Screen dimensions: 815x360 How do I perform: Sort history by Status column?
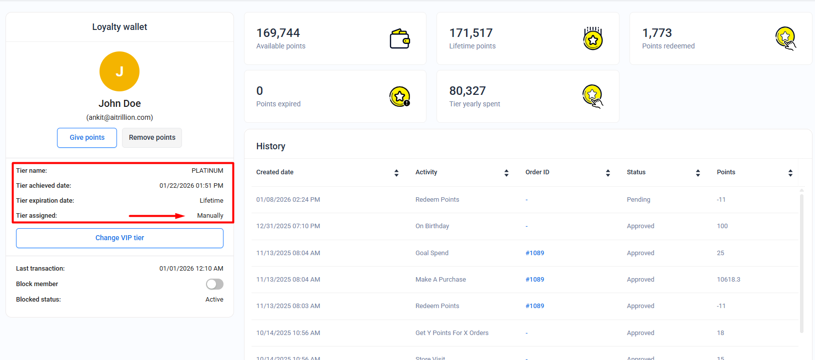[x=698, y=173]
